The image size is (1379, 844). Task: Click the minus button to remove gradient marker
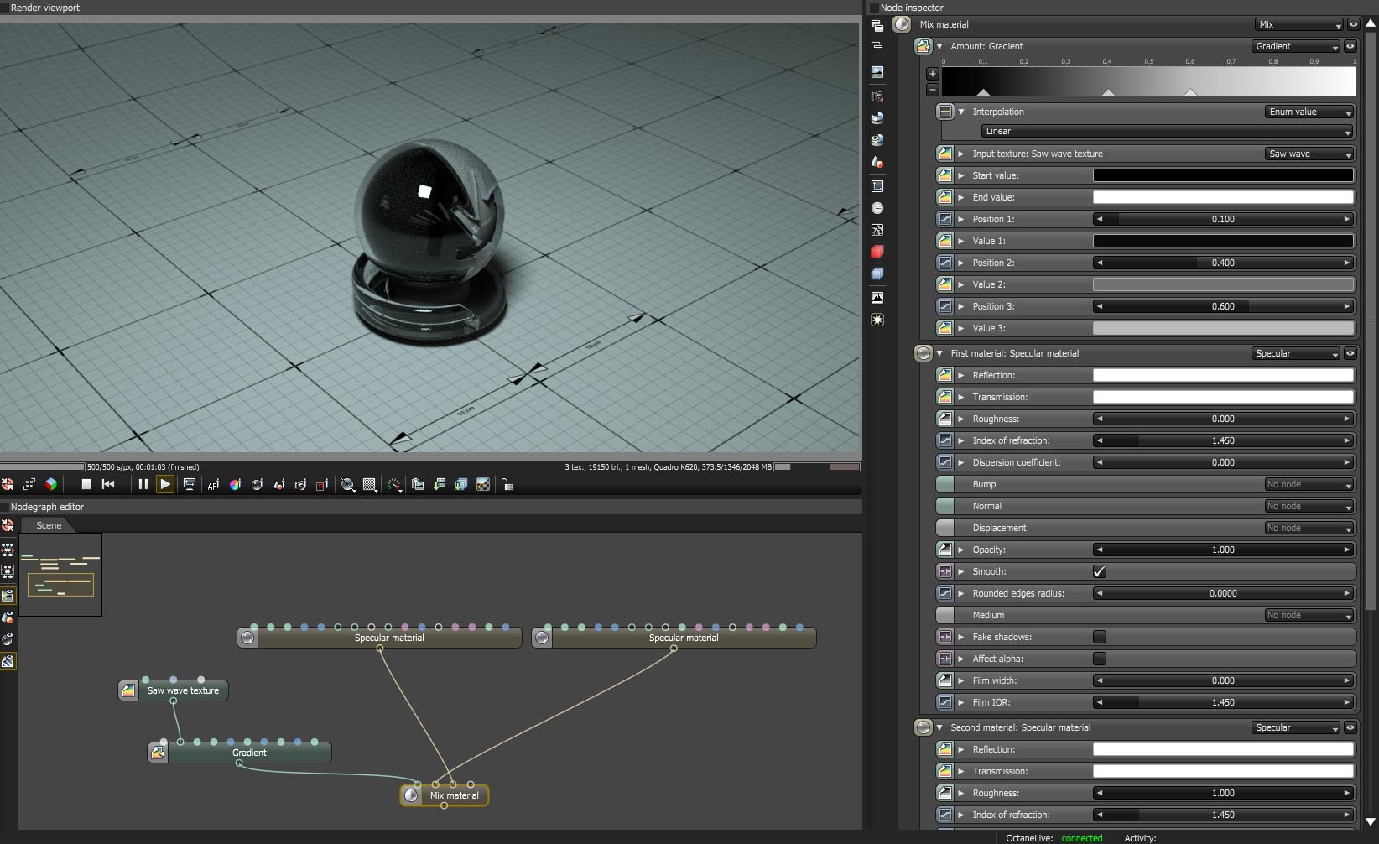click(x=932, y=89)
